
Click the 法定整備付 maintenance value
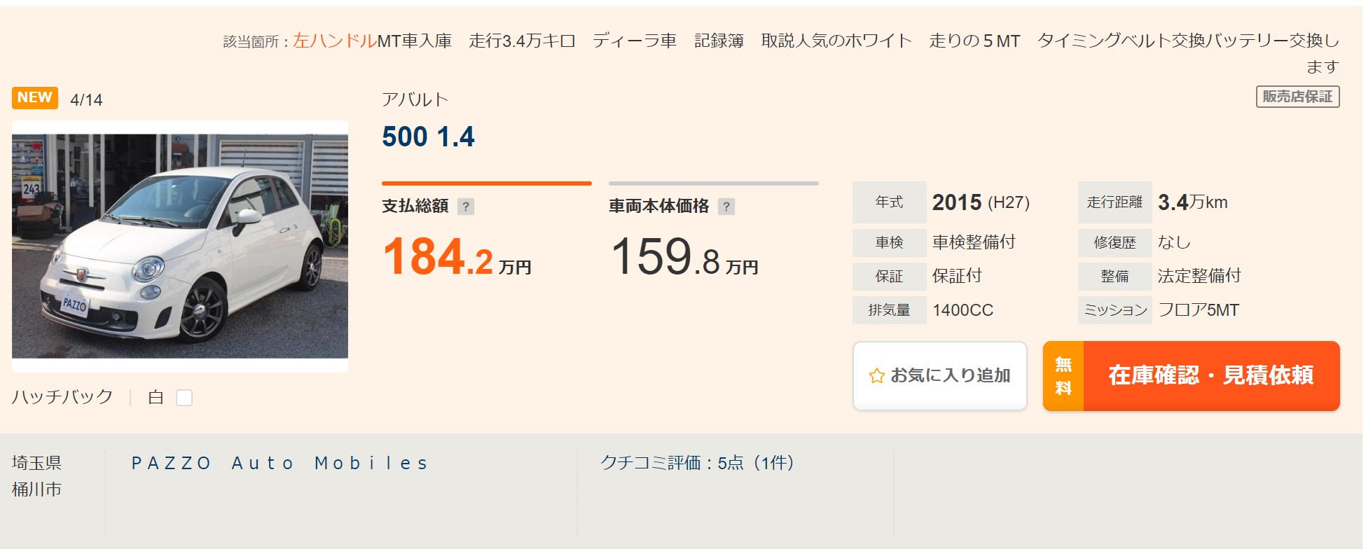[x=1199, y=276]
